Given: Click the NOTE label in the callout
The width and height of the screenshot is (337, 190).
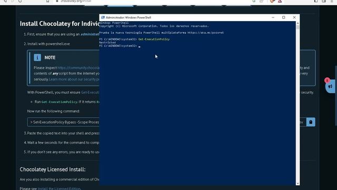Looking at the screenshot, I should pyautogui.click(x=50, y=58).
